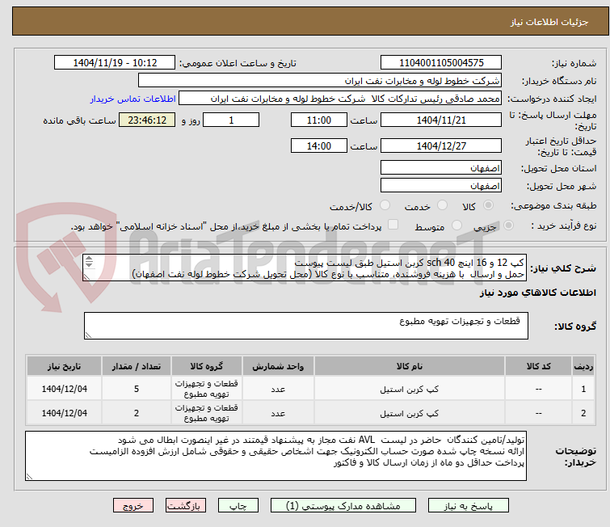Screen dimensions: 610x527
Task: Click the price validity date 1404/12/27
Action: [441, 146]
